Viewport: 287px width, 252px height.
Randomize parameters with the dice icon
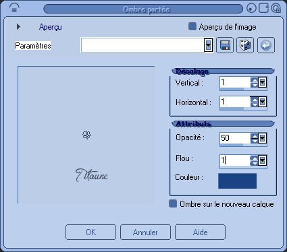pyautogui.click(x=245, y=45)
